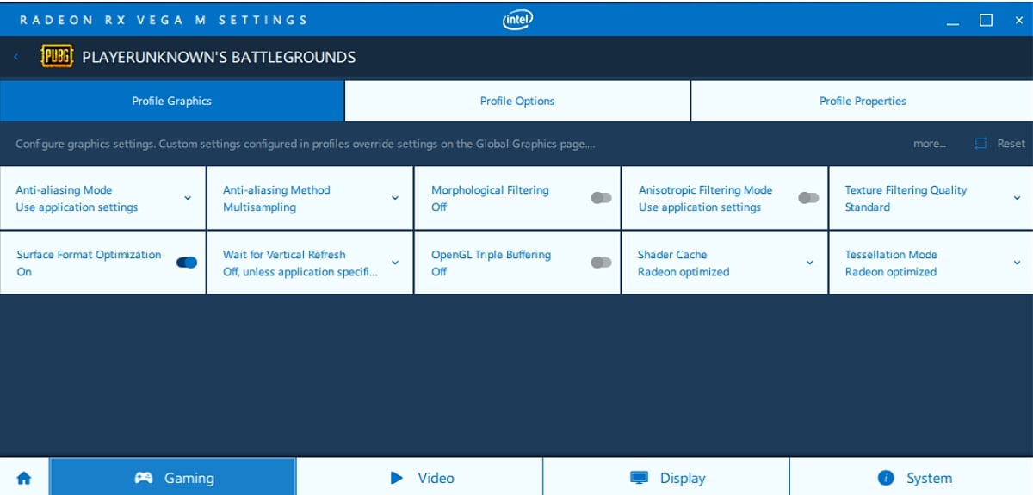The width and height of the screenshot is (1033, 495).
Task: Toggle Anisotropic Filtering Mode switch
Action: point(808,198)
